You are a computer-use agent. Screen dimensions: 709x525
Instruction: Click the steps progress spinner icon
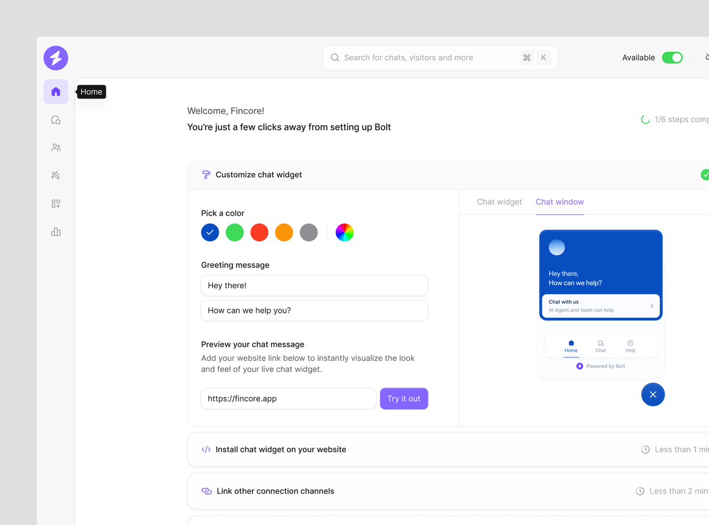click(645, 120)
